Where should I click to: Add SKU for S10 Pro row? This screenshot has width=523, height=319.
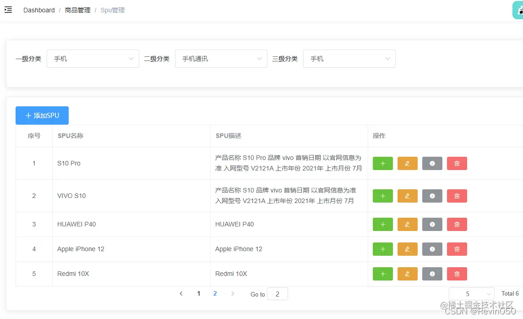[x=382, y=164]
